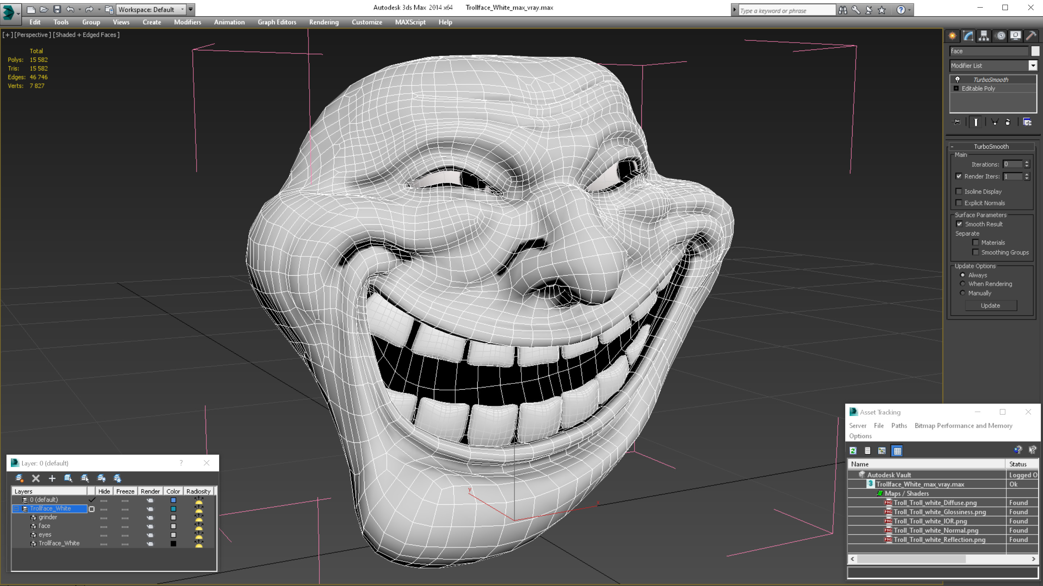The height and width of the screenshot is (586, 1043).
Task: Click the Status column header in Asset Tracking
Action: (1021, 464)
